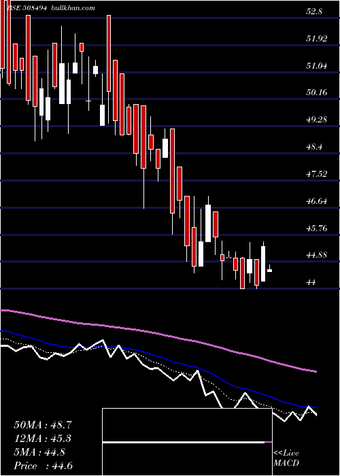
Task: Click the 50MA : 48.7 readout
Action: [x=43, y=425]
